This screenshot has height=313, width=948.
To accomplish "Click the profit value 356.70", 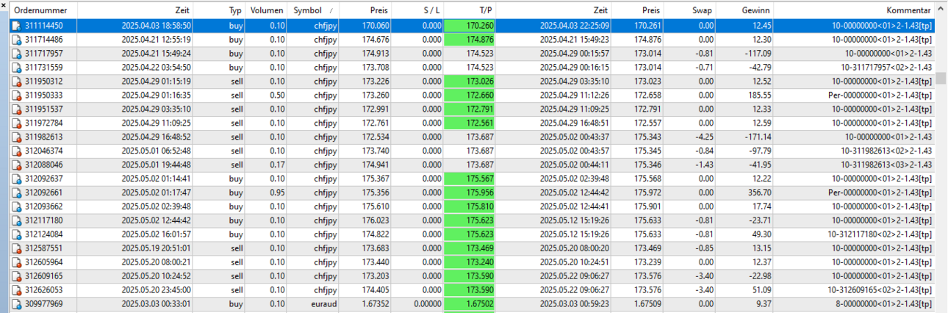I will (758, 193).
